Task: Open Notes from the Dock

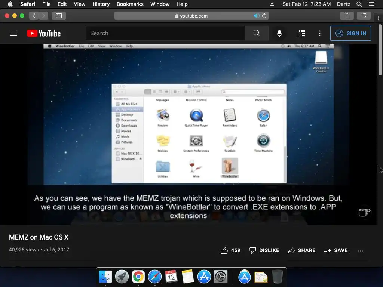Action: click(188, 277)
